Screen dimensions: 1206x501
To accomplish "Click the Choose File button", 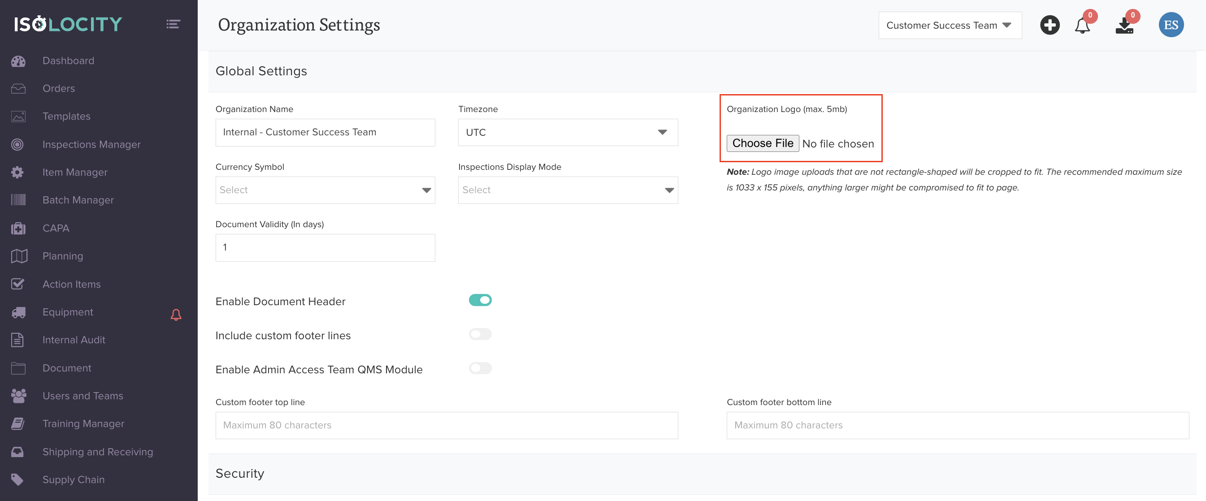I will (x=762, y=143).
